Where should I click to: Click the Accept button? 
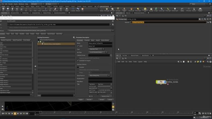[102, 99]
